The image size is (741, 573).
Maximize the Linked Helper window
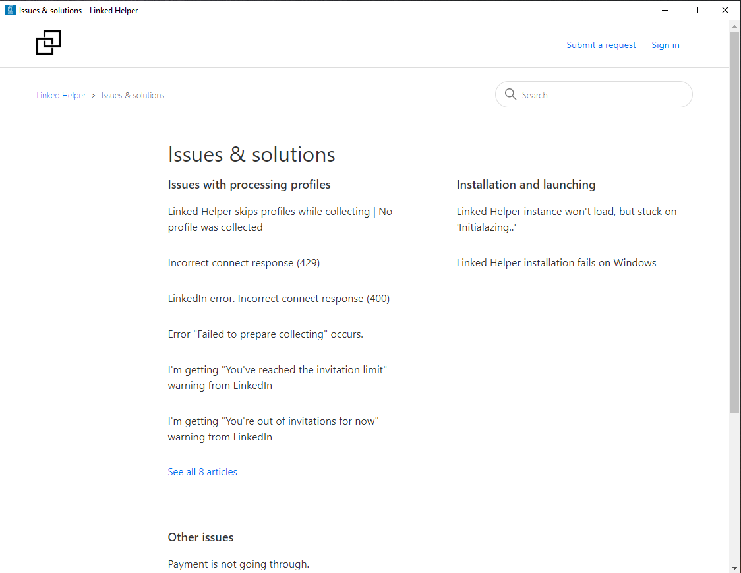click(x=695, y=10)
